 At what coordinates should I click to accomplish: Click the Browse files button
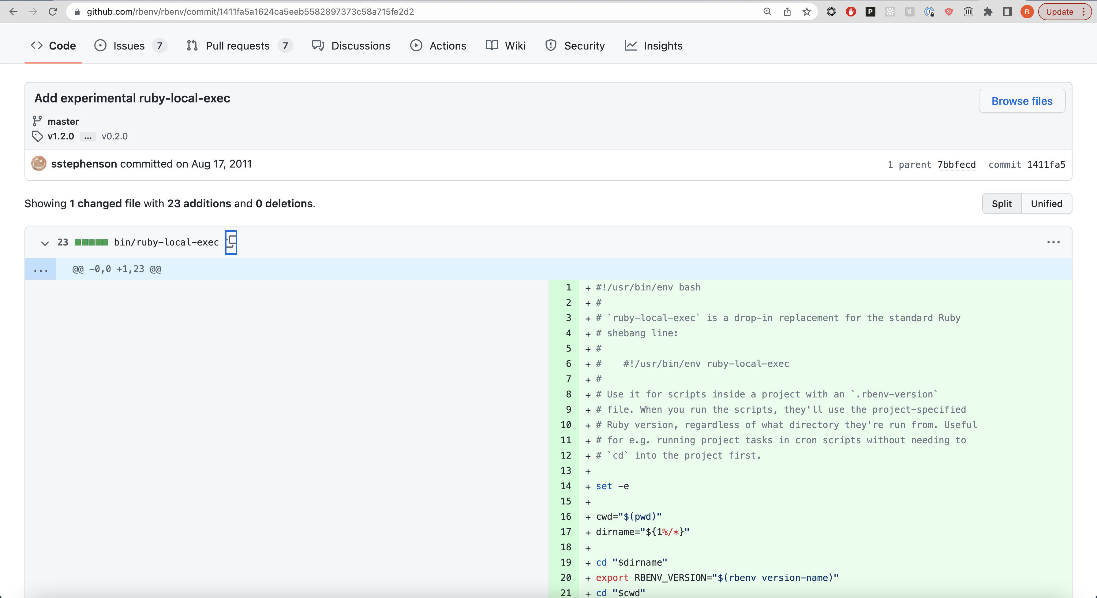(x=1022, y=101)
